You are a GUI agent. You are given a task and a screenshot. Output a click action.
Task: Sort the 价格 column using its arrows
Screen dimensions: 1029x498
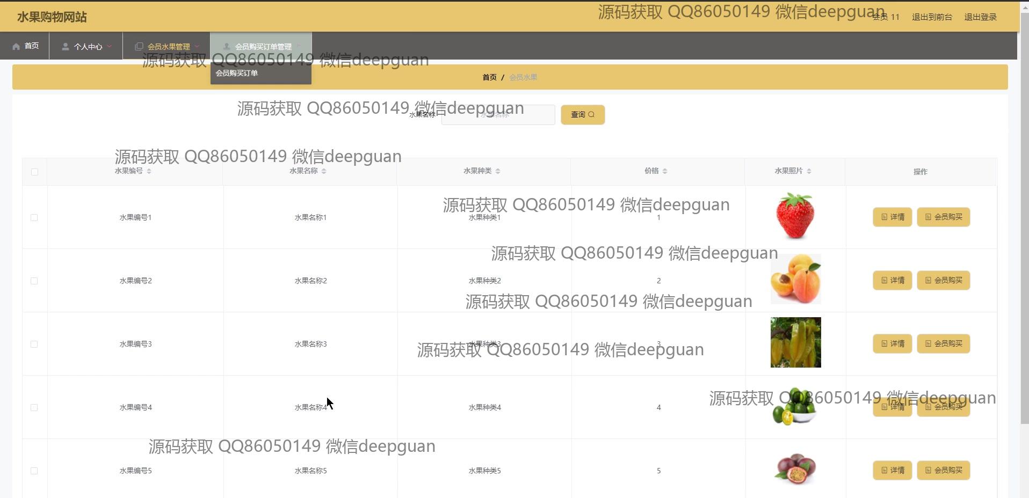(665, 171)
